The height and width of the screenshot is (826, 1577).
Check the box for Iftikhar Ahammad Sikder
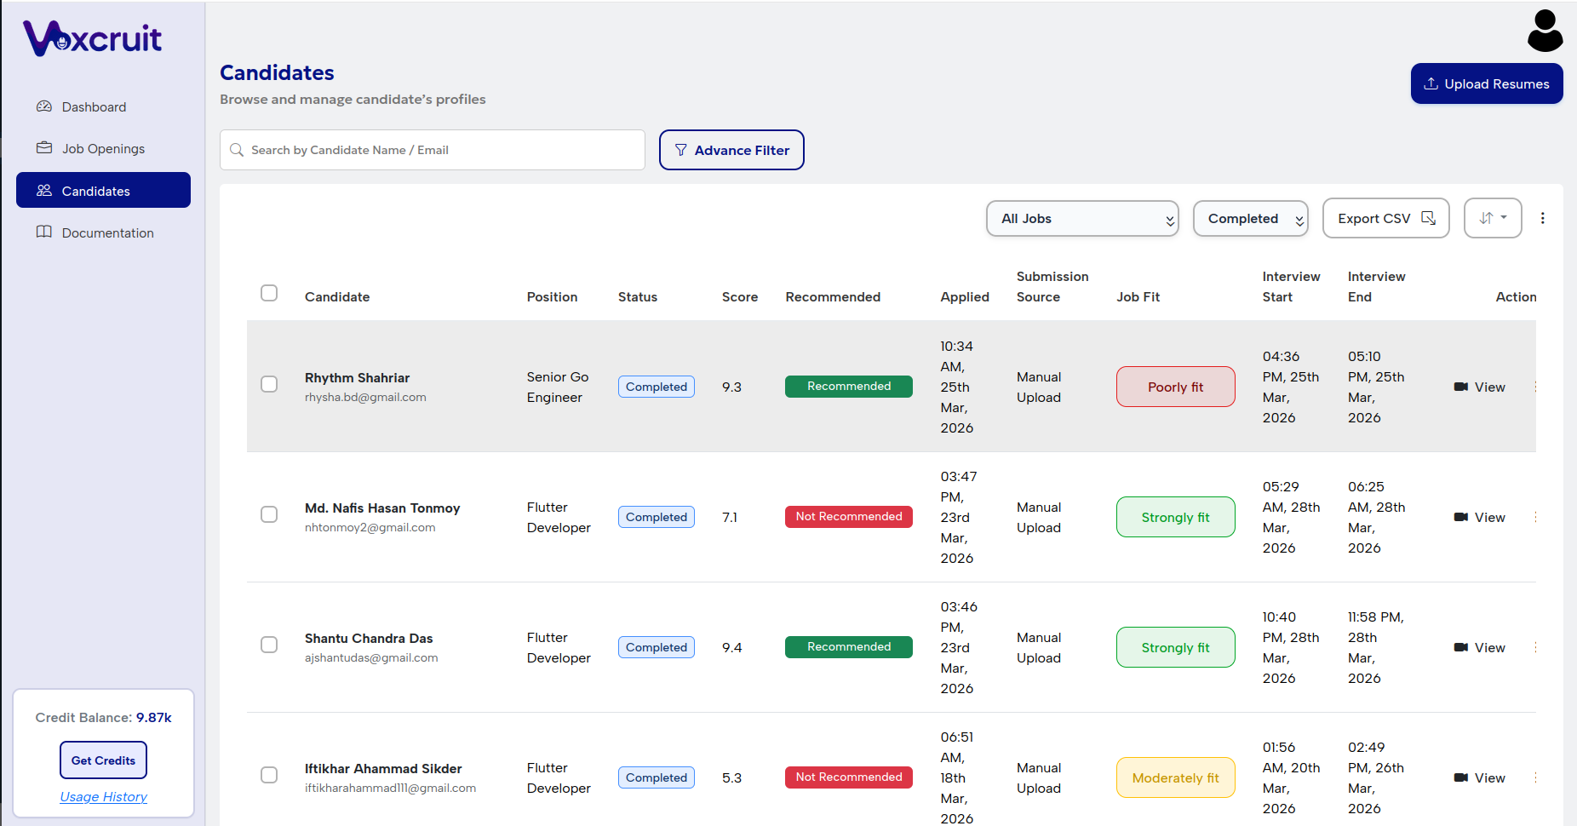(x=269, y=776)
